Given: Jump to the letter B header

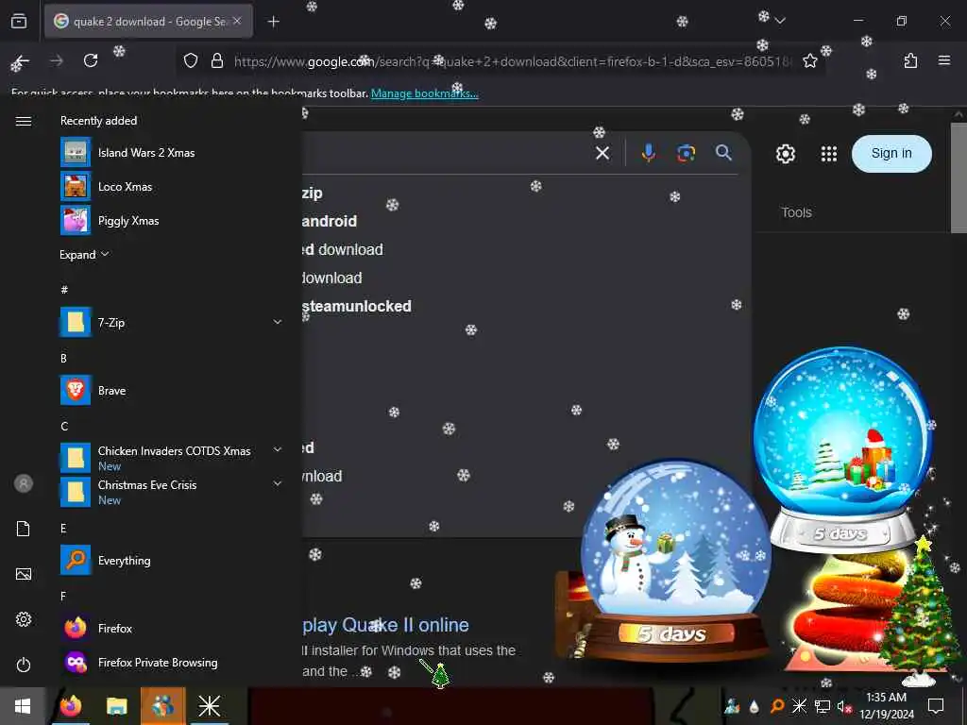Looking at the screenshot, I should click(x=63, y=358).
